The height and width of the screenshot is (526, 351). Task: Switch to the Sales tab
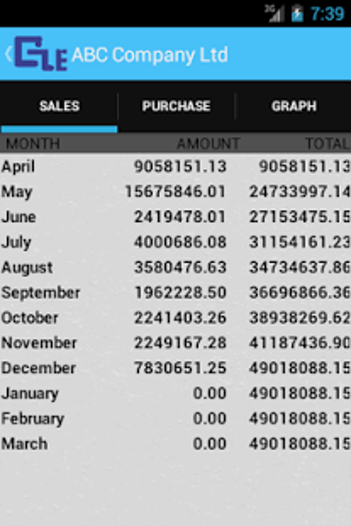59,106
